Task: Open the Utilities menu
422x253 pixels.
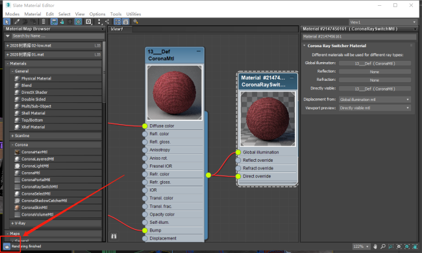Action: [x=134, y=14]
